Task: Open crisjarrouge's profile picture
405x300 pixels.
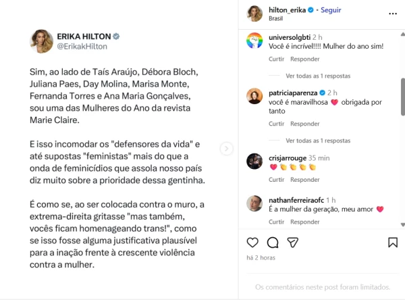Action: coord(254,160)
